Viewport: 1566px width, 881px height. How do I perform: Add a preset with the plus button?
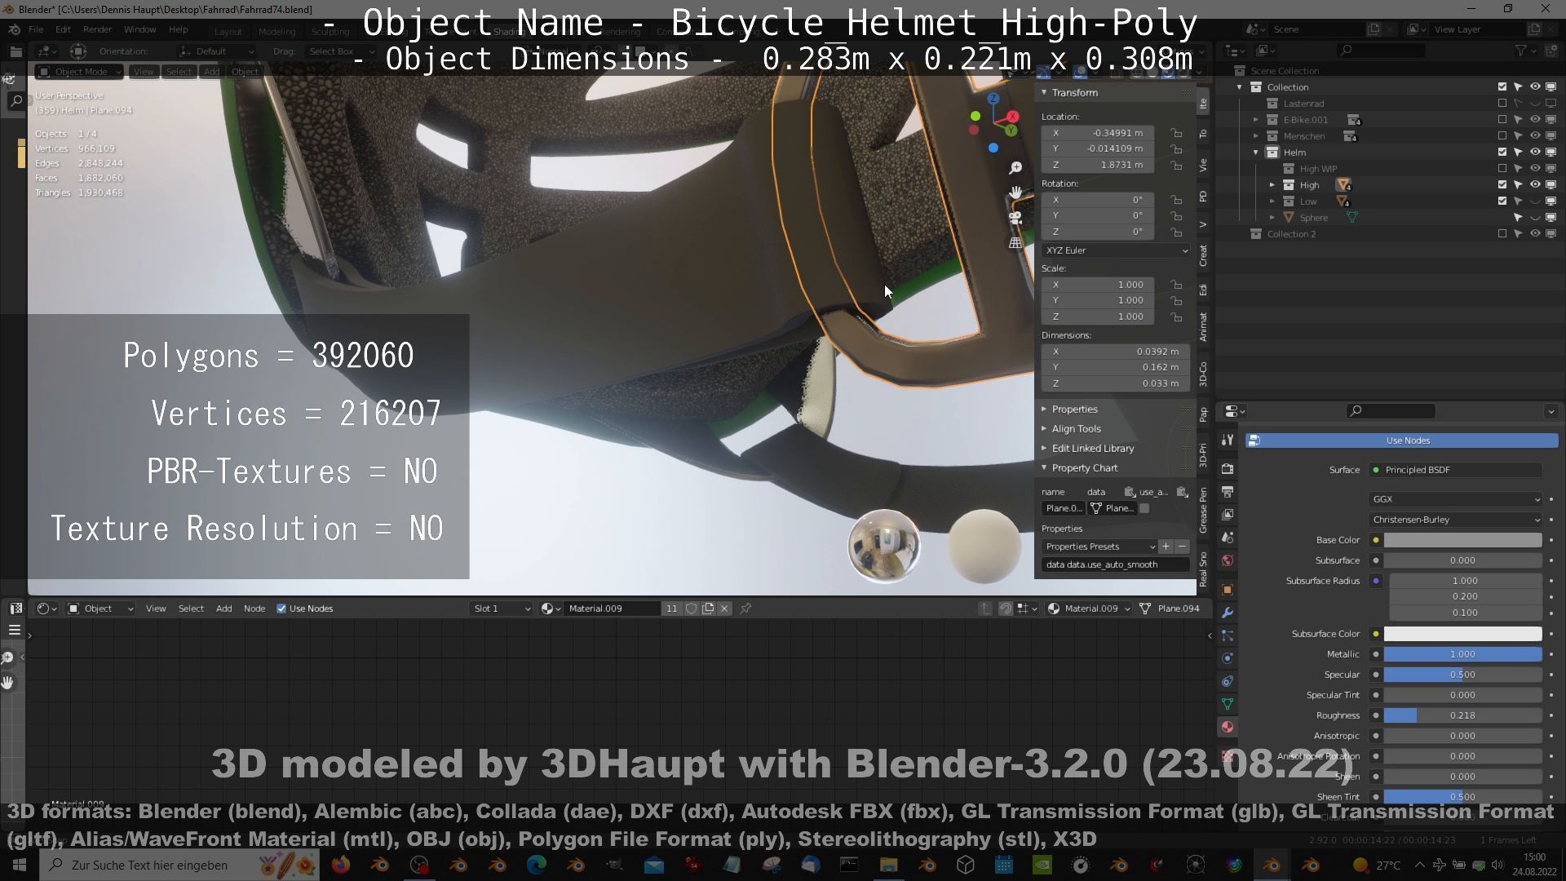(1166, 547)
